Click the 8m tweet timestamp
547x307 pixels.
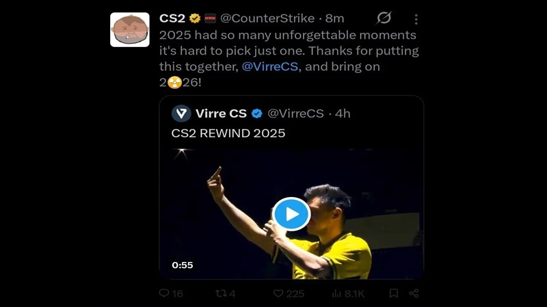click(335, 18)
